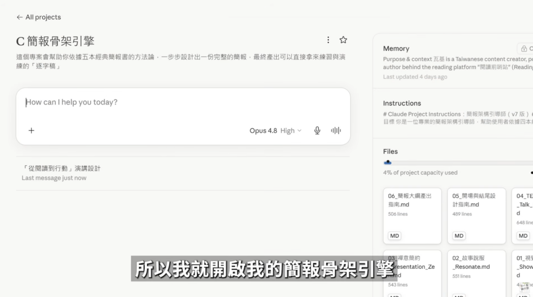Start voice mode with waveform icon
533x297 pixels.
pyautogui.click(x=336, y=131)
